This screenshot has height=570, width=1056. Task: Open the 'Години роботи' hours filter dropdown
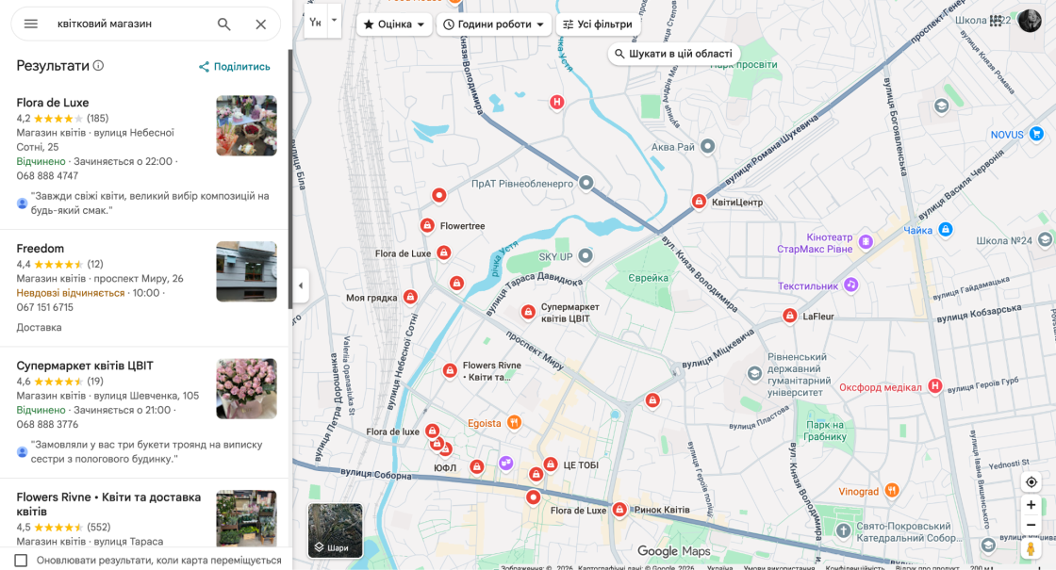coord(494,24)
